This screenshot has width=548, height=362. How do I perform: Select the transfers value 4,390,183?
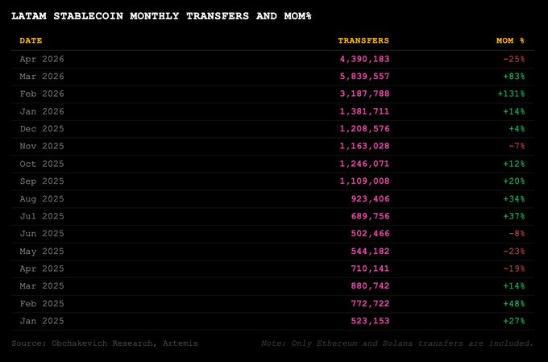coord(364,59)
